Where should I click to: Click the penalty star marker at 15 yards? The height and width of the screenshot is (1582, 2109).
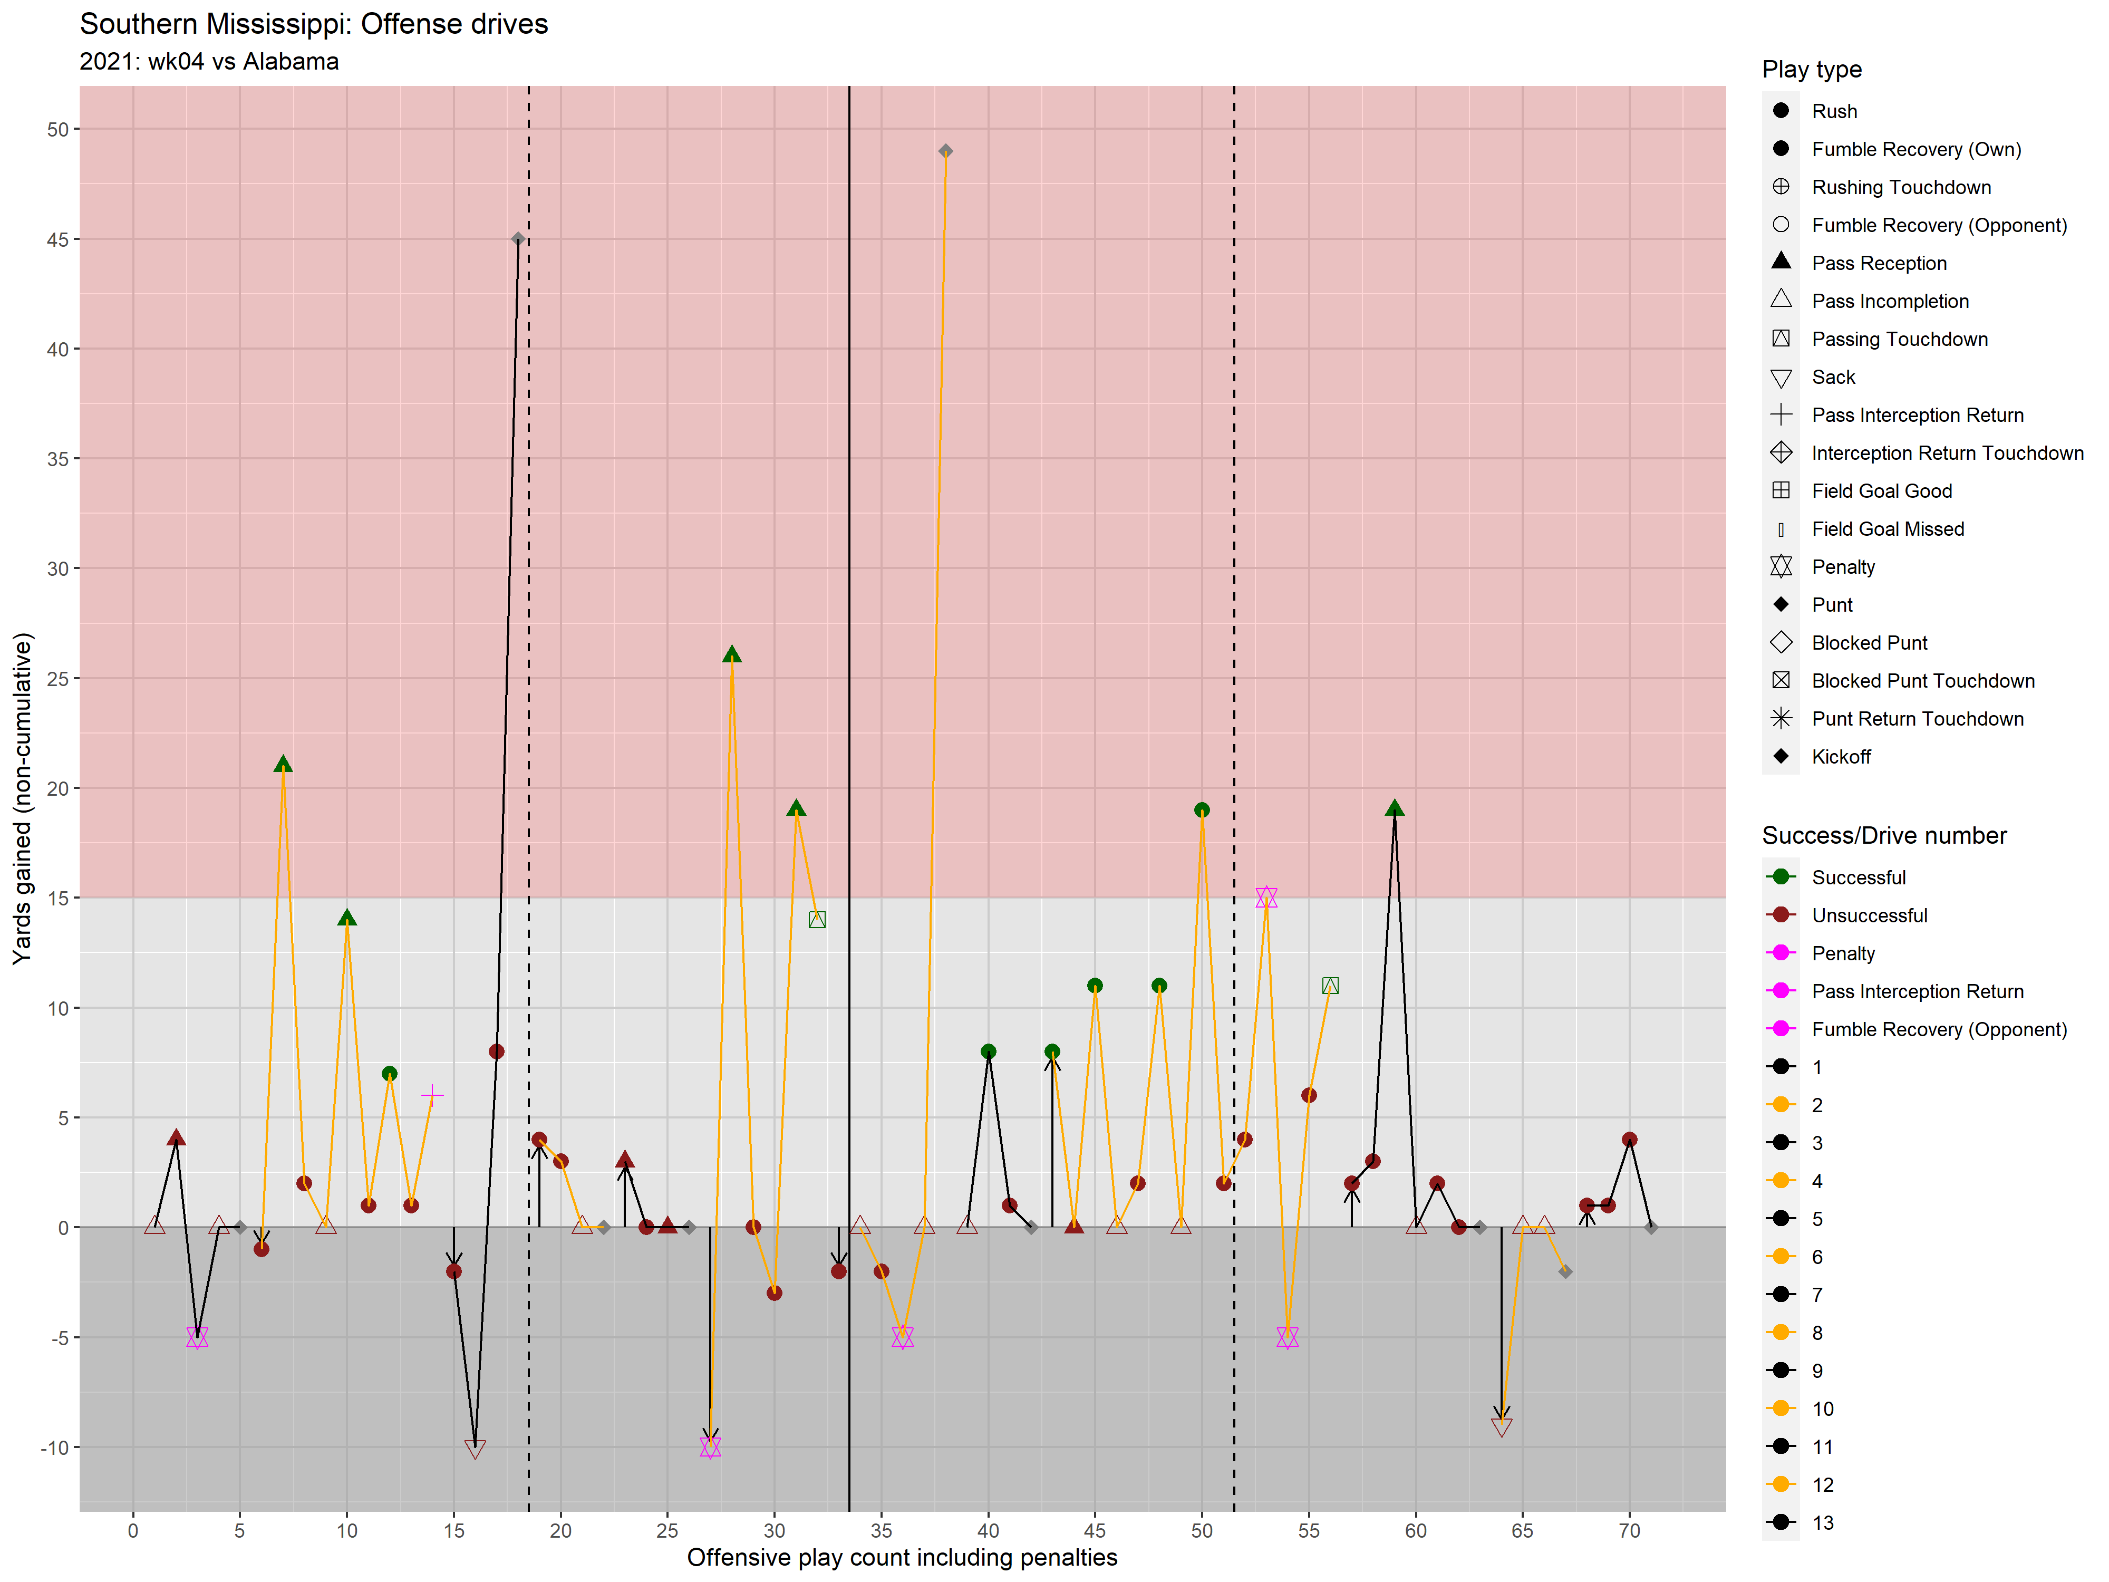pyautogui.click(x=1266, y=898)
